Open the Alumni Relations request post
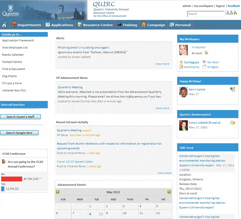 point(109,146)
